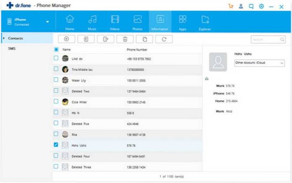
Task: Toggle the select-all checkbox beside Name
Action: (x=56, y=49)
